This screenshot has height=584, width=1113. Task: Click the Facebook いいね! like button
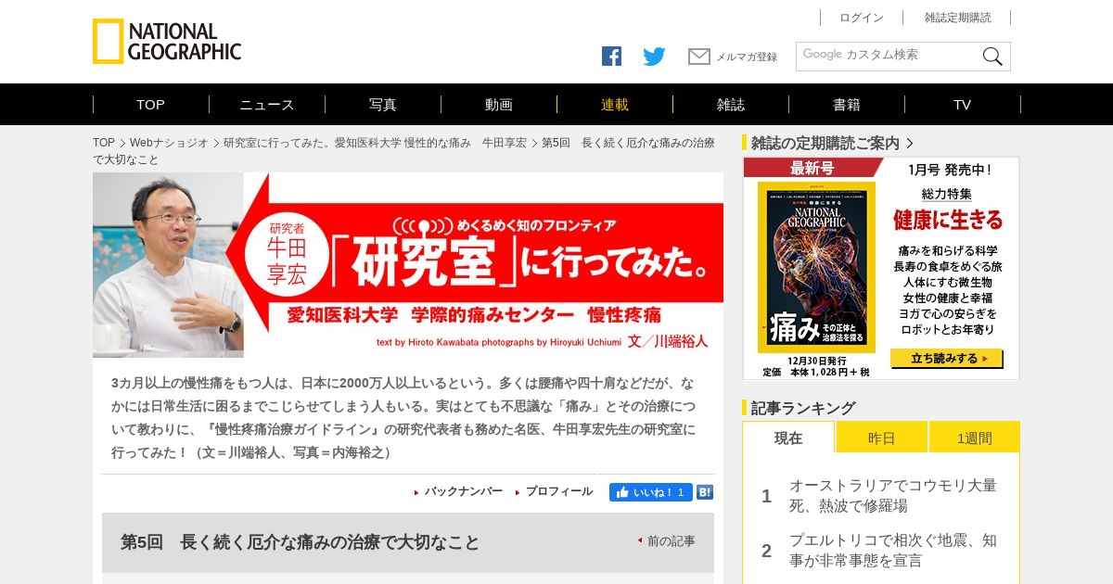(x=650, y=492)
